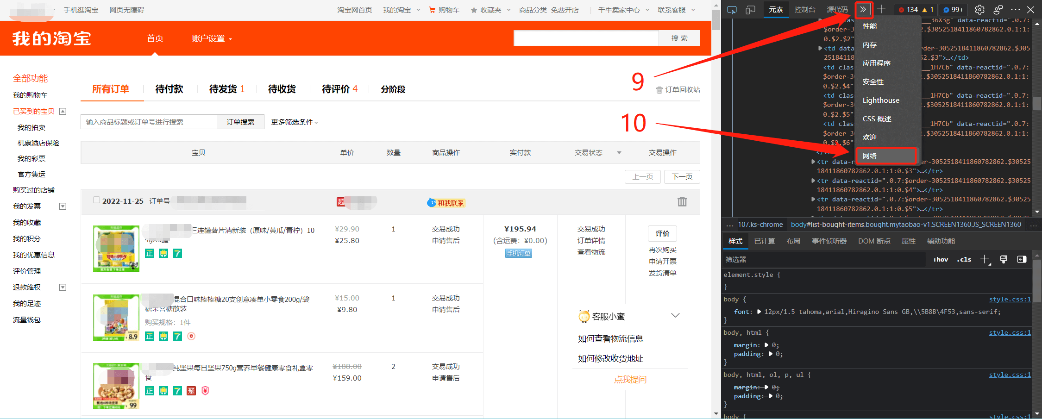
Task: Open style.css:1 link beside body rule
Action: (x=1010, y=299)
